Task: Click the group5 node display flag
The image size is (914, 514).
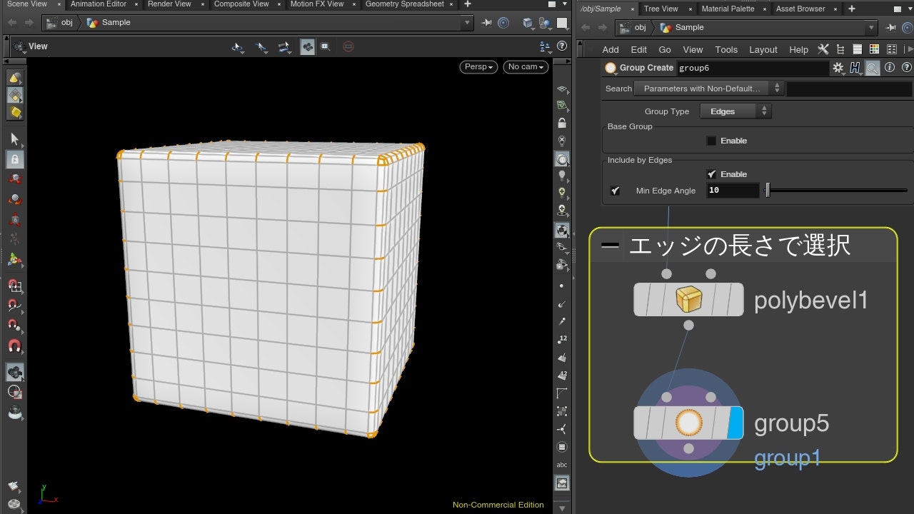Action: tap(735, 423)
